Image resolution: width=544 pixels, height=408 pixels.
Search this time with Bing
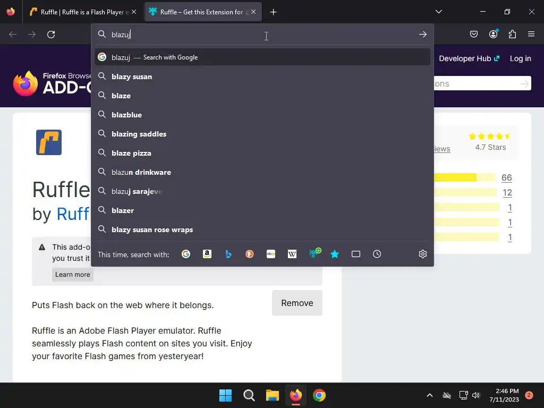click(x=228, y=254)
